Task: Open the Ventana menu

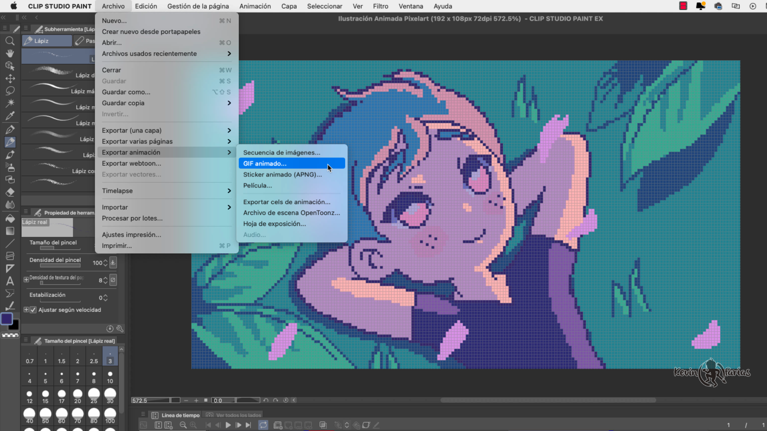Action: (411, 6)
